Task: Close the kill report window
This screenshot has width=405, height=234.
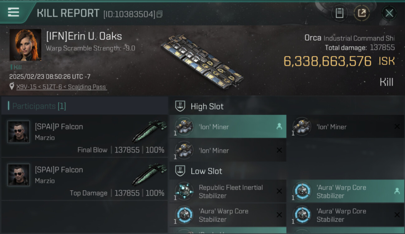Action: (389, 13)
